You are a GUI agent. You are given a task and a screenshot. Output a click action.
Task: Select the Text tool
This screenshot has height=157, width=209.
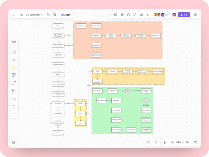(x=14, y=60)
